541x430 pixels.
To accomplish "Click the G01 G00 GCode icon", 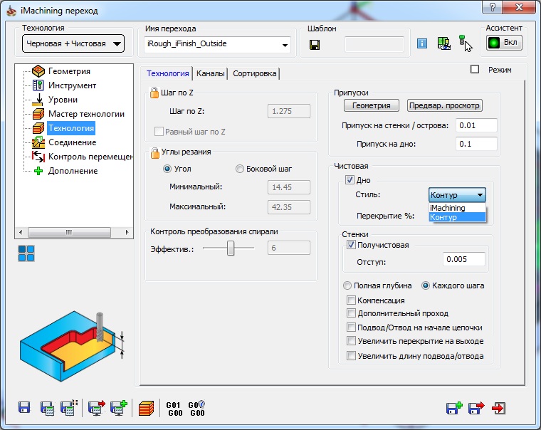I will [174, 409].
